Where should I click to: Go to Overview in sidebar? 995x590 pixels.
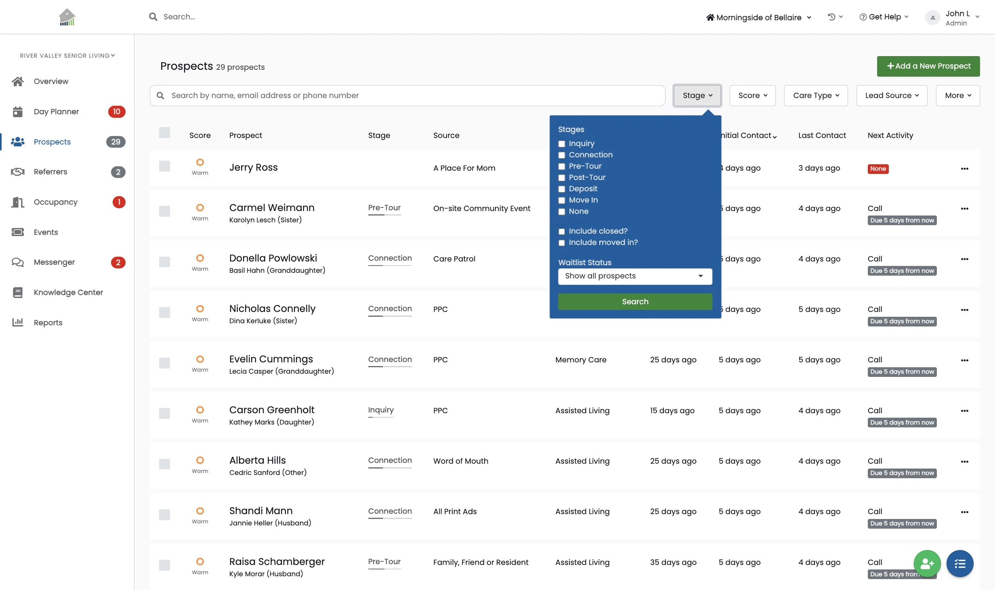point(51,81)
